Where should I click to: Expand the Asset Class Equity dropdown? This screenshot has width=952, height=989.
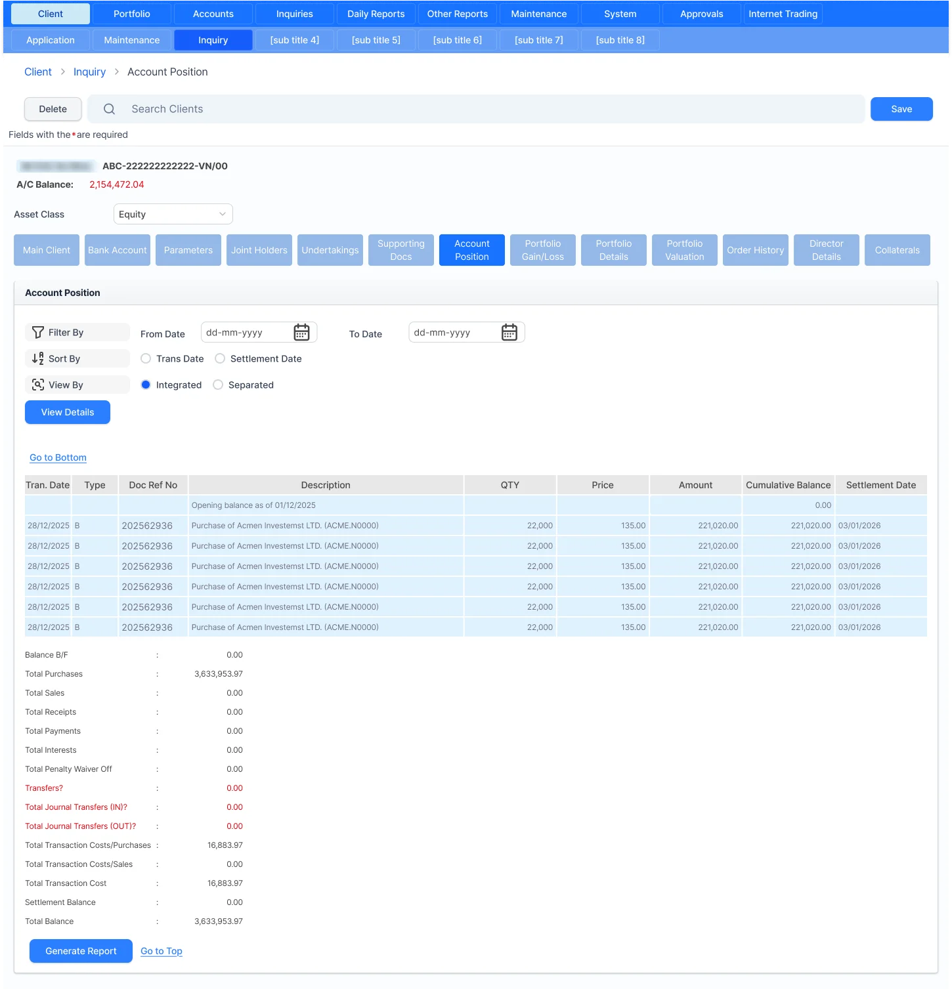pyautogui.click(x=173, y=214)
